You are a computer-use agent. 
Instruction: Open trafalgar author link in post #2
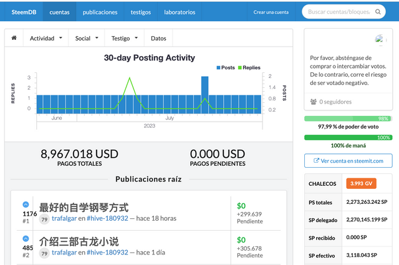64,253
